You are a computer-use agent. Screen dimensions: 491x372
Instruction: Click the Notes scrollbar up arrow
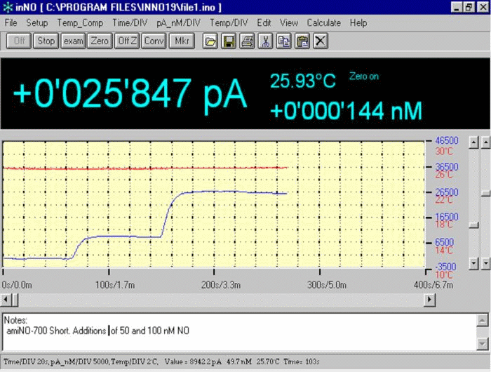coord(483,320)
